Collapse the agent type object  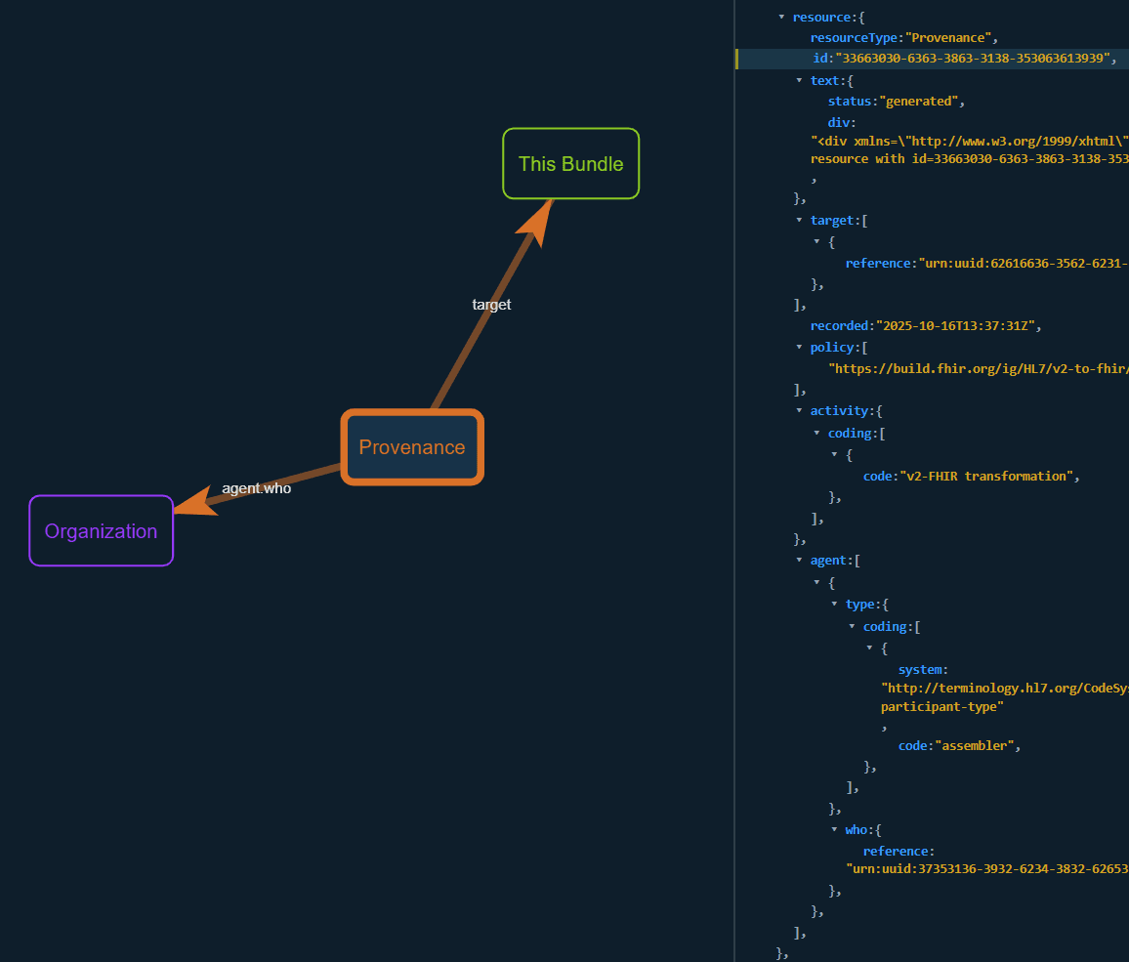834,604
